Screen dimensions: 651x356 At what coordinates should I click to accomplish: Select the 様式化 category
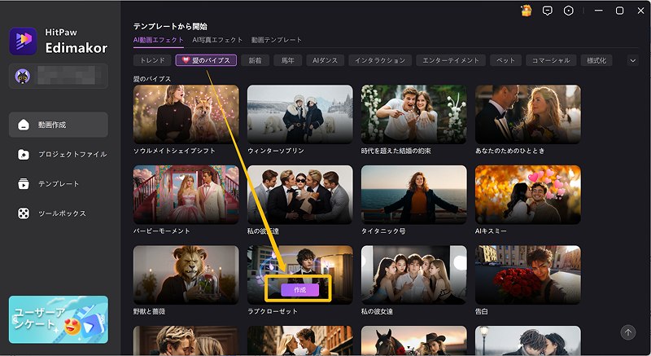596,60
